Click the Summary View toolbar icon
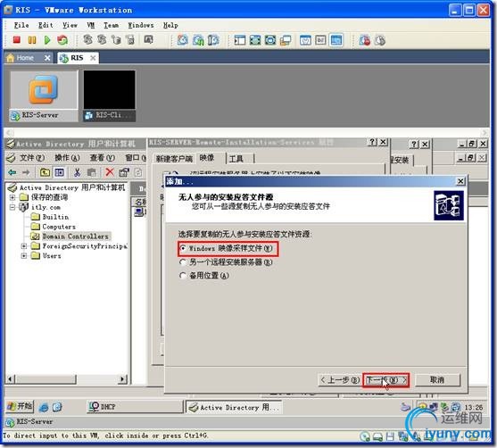 (x=305, y=40)
